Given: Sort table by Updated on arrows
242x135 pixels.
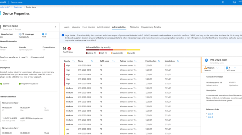Looking at the screenshot, I should [178, 61].
